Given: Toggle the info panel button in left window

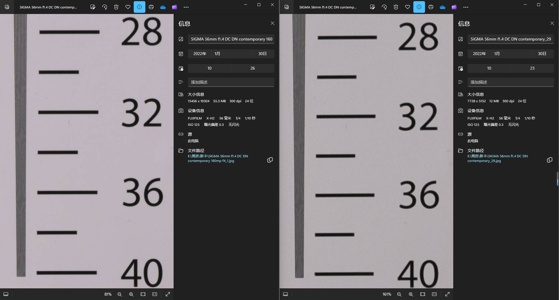Looking at the screenshot, I should click(x=140, y=7).
